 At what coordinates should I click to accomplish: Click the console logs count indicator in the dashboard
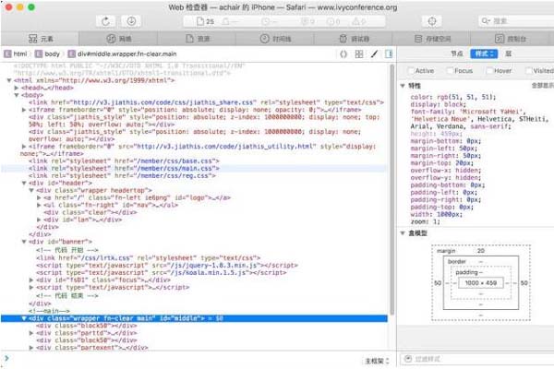(307, 21)
